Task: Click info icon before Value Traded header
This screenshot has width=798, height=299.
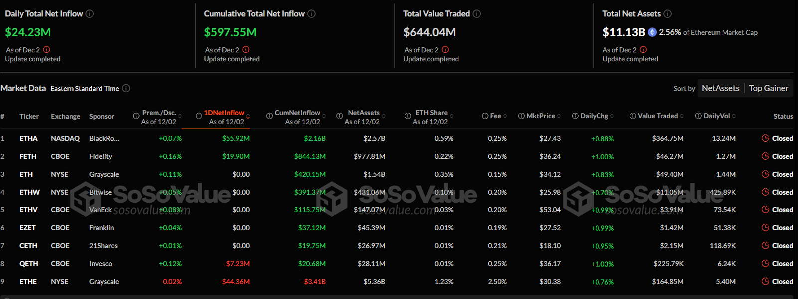Action: click(x=633, y=116)
